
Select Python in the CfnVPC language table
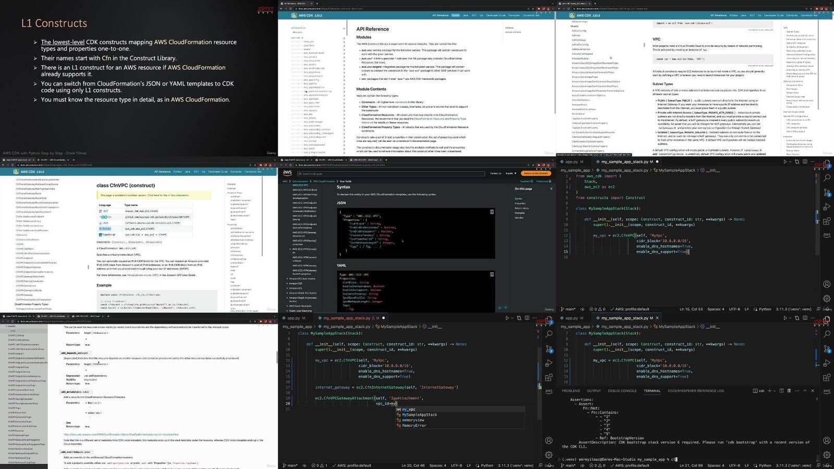(106, 229)
